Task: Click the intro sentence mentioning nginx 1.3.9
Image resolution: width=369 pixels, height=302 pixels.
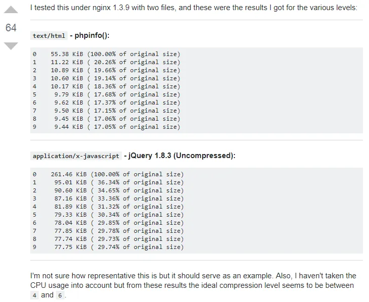Action: 194,8
